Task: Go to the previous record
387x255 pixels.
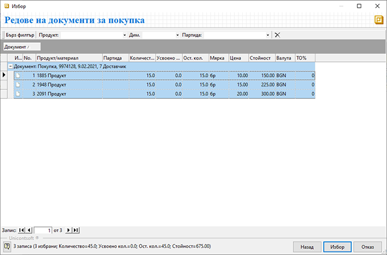Action: click(29, 230)
